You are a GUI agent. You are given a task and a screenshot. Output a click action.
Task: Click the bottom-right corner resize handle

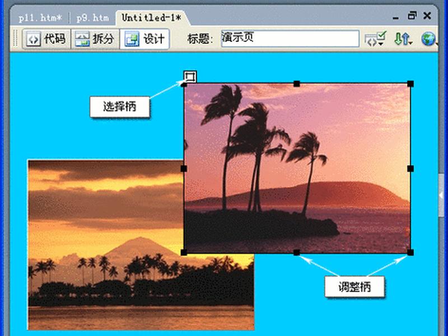(x=410, y=253)
